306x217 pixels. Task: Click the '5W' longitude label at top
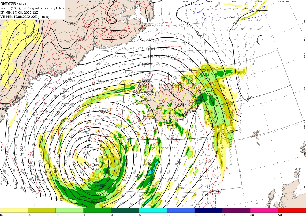coord(234,2)
